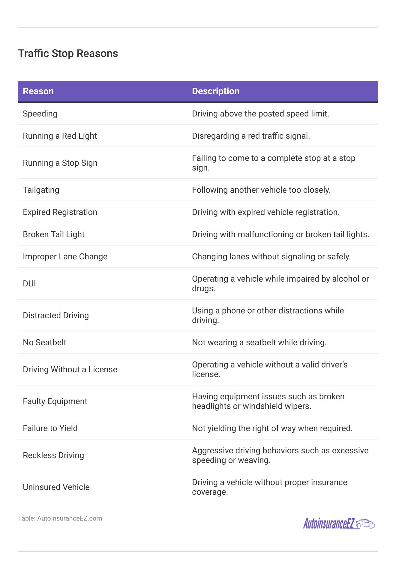
Task: Select the Broken Tail Light cell
Action: point(54,234)
